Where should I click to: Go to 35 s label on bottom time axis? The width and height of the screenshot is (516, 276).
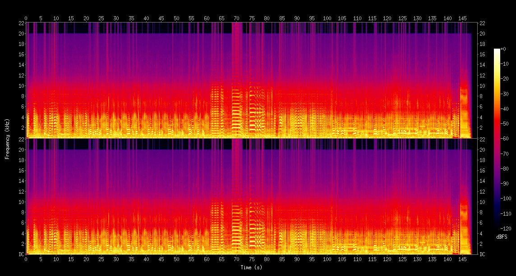click(131, 259)
